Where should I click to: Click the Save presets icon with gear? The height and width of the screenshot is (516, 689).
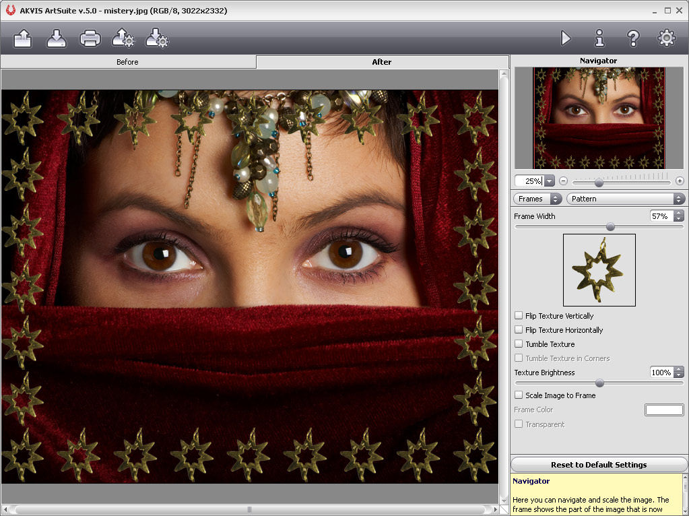pyautogui.click(x=157, y=38)
